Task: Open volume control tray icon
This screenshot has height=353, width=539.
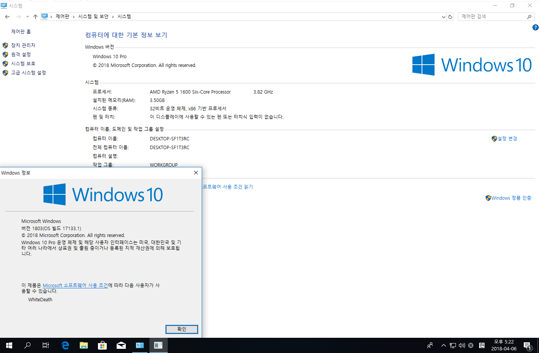Action: click(462, 345)
